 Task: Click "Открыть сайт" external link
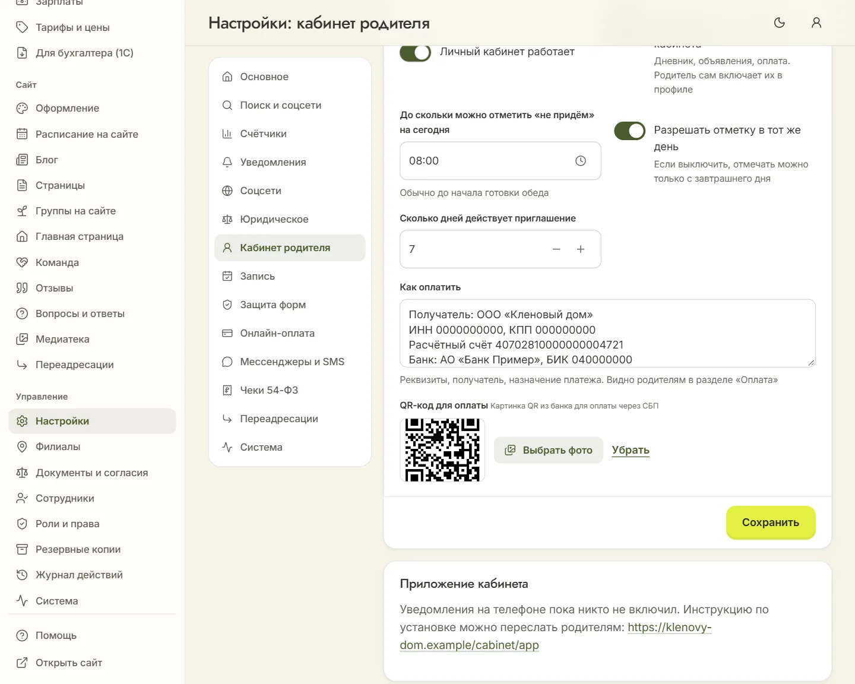[92, 663]
